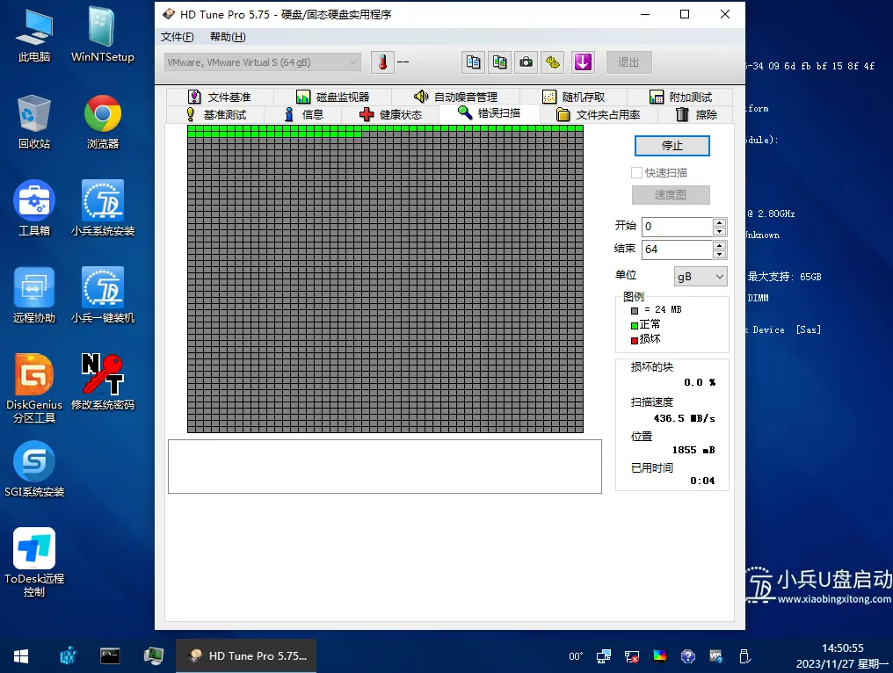Open ToDesk远程控制 desktop icon

tap(34, 562)
